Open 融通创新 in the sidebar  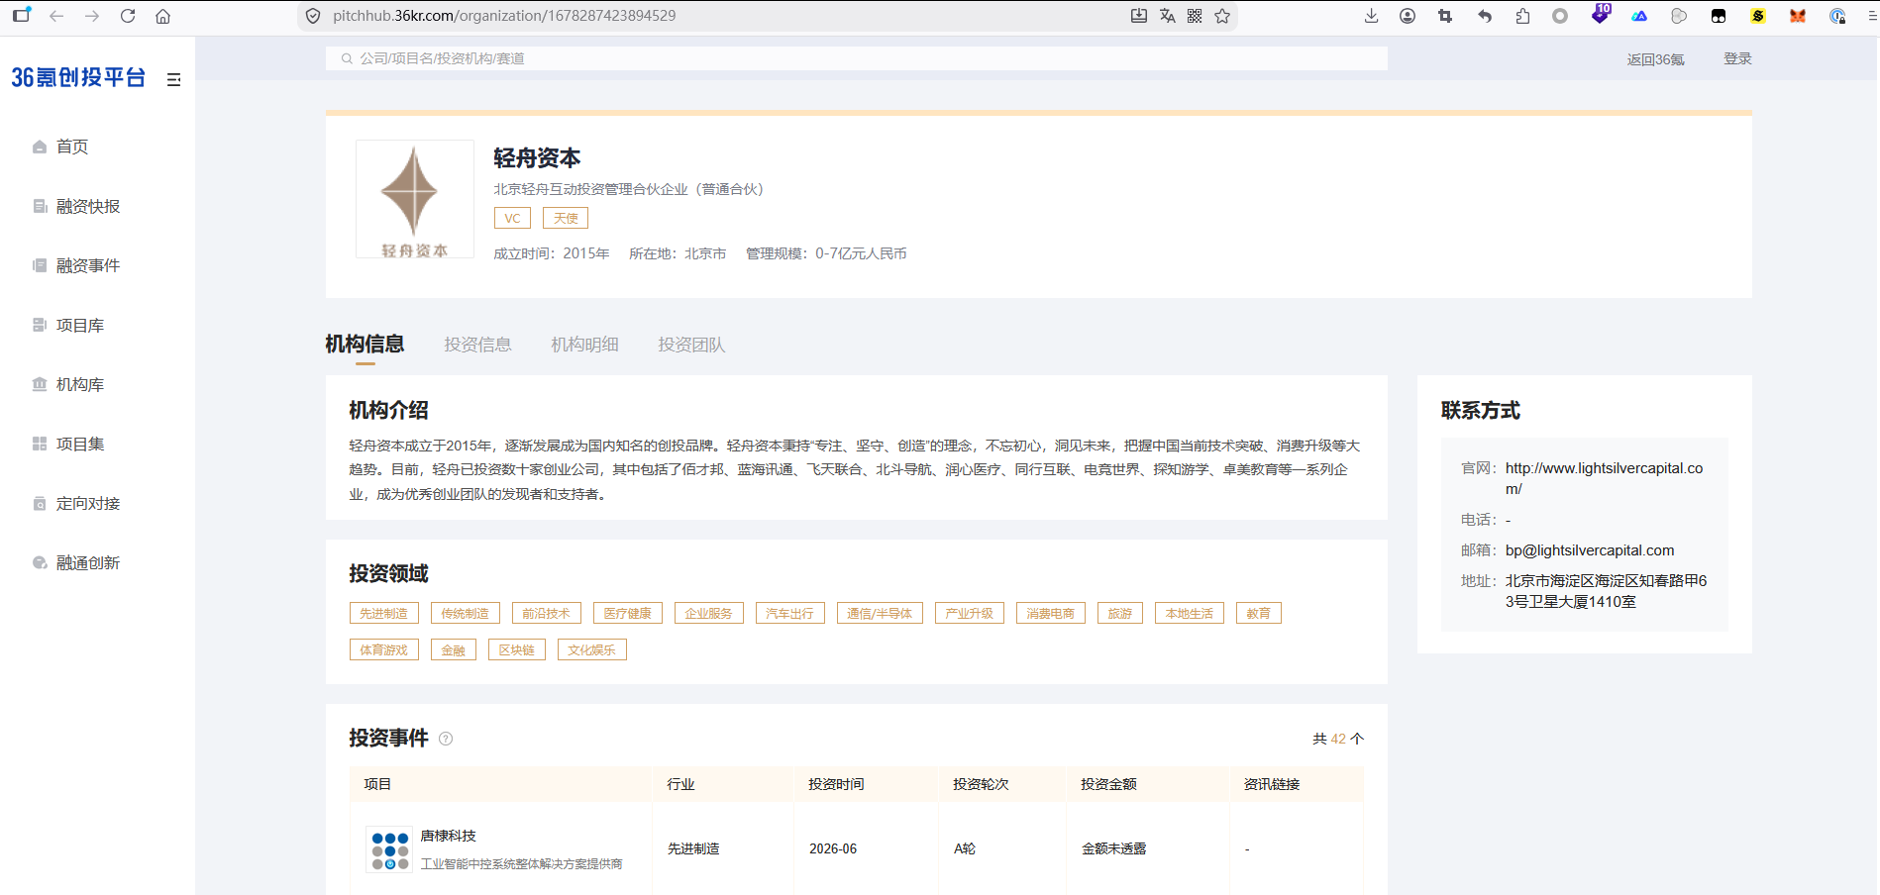tap(88, 562)
